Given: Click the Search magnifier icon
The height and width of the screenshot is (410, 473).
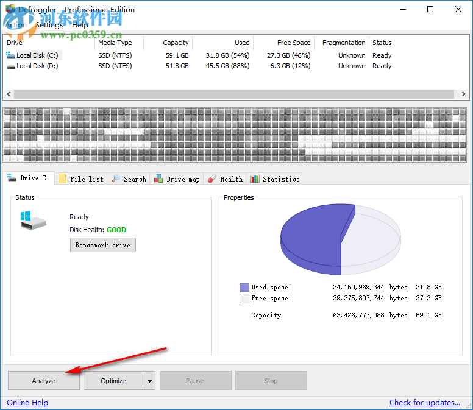Looking at the screenshot, I should coord(116,178).
